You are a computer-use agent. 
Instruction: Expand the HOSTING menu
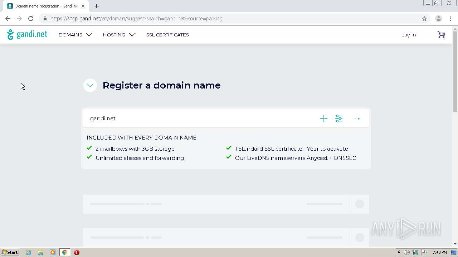pos(119,35)
